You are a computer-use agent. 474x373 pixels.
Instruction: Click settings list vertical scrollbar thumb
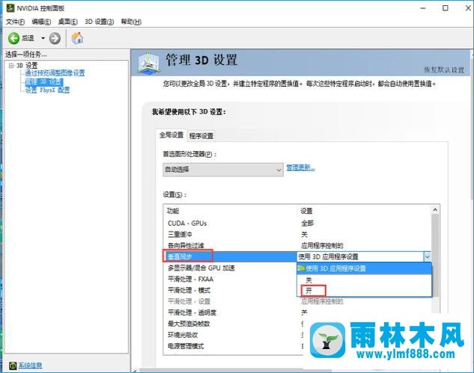point(435,255)
